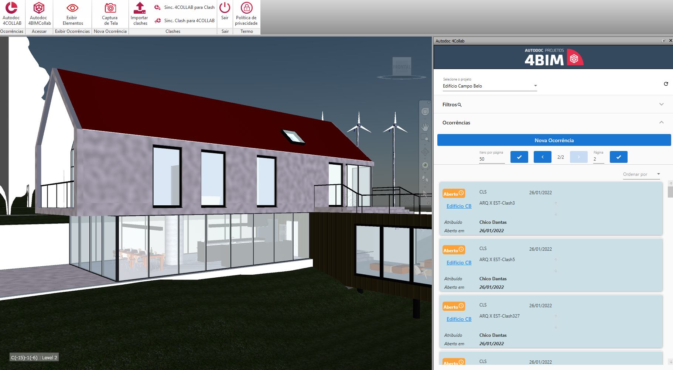This screenshot has height=370, width=673.
Task: Open navigation bar customize menu at bottom
Action: pos(429,203)
